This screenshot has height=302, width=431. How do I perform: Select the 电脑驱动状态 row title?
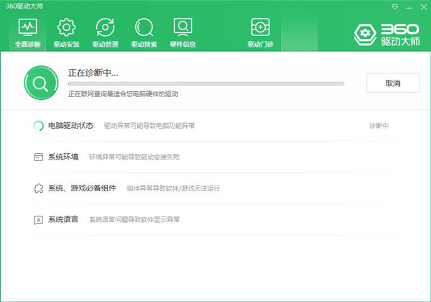point(71,126)
